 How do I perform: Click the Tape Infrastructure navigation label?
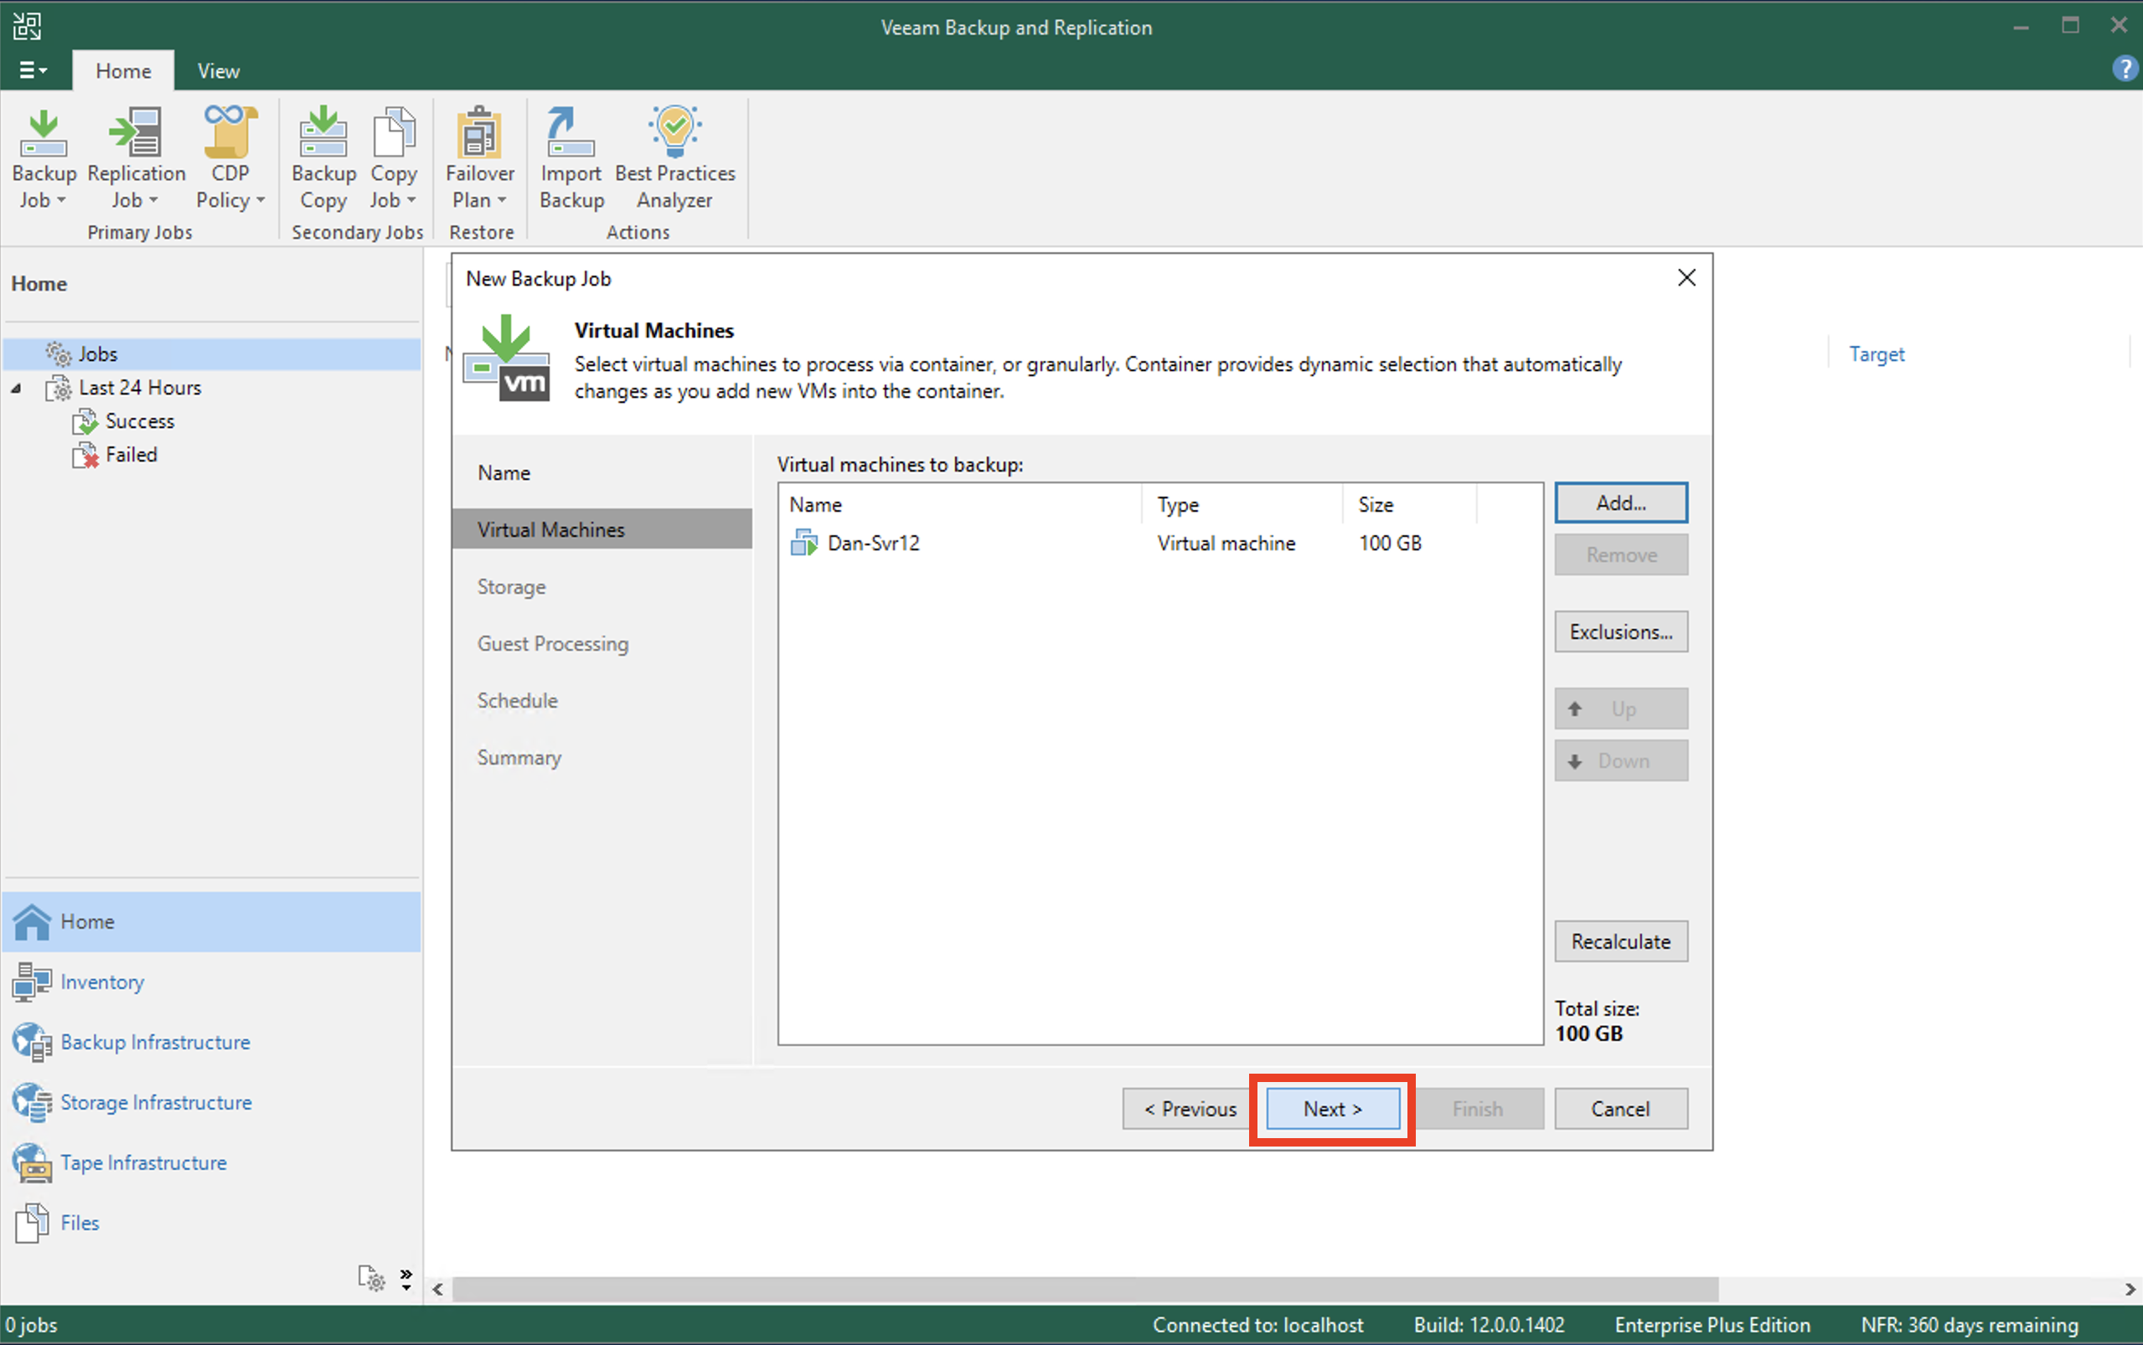pos(143,1162)
